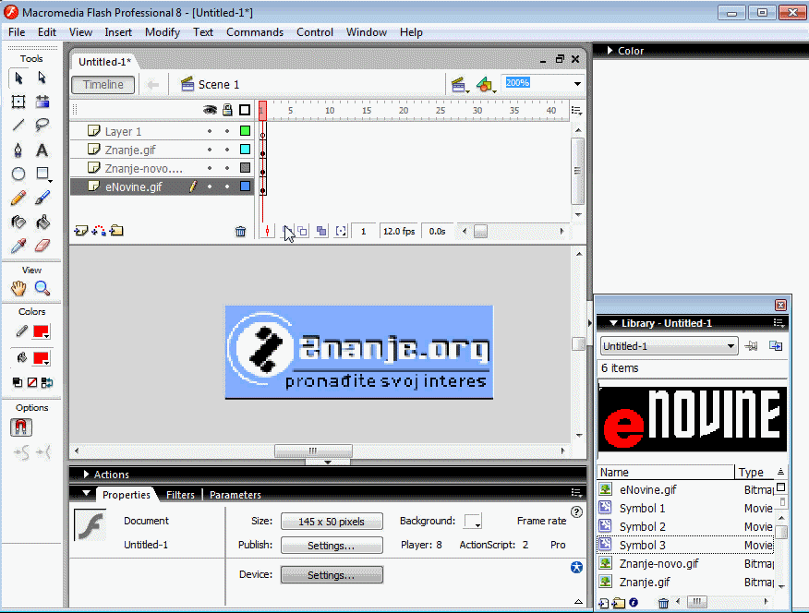The width and height of the screenshot is (809, 613).
Task: Open the Background color dropdown
Action: (473, 522)
